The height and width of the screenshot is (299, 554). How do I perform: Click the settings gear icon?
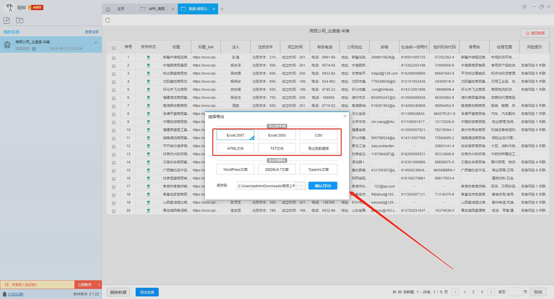(525, 7)
